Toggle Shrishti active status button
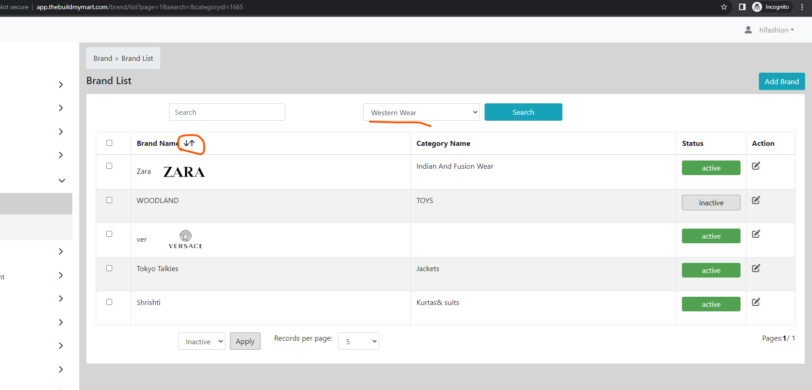The width and height of the screenshot is (812, 390). pos(711,304)
